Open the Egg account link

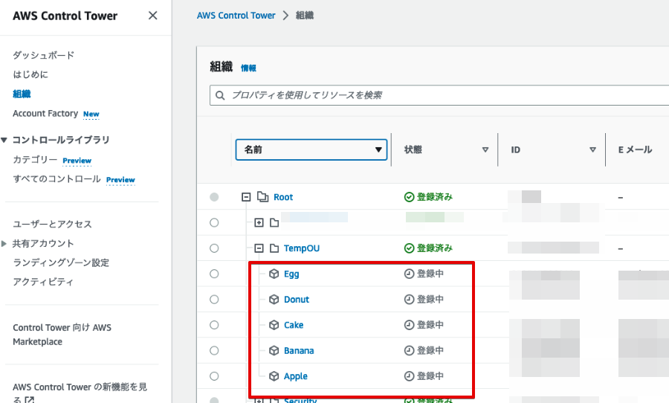click(x=291, y=274)
